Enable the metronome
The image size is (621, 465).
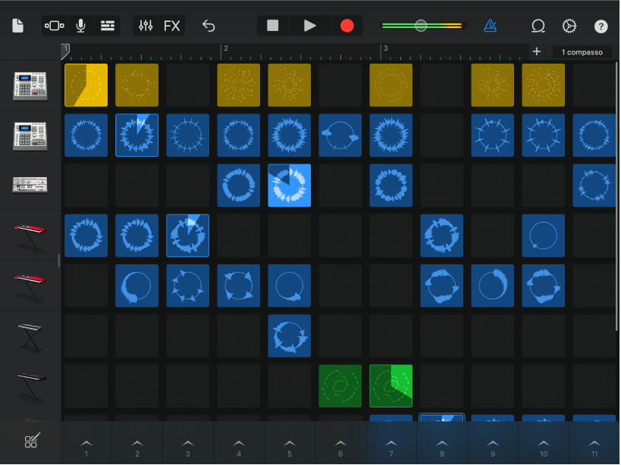[489, 25]
